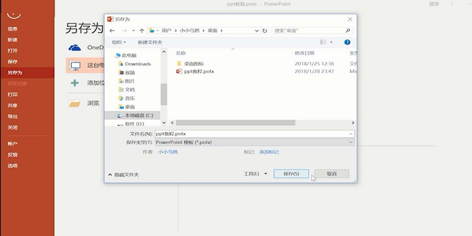Select 导出 in the Backstage menu
This screenshot has width=472, height=236.
[x=13, y=116]
